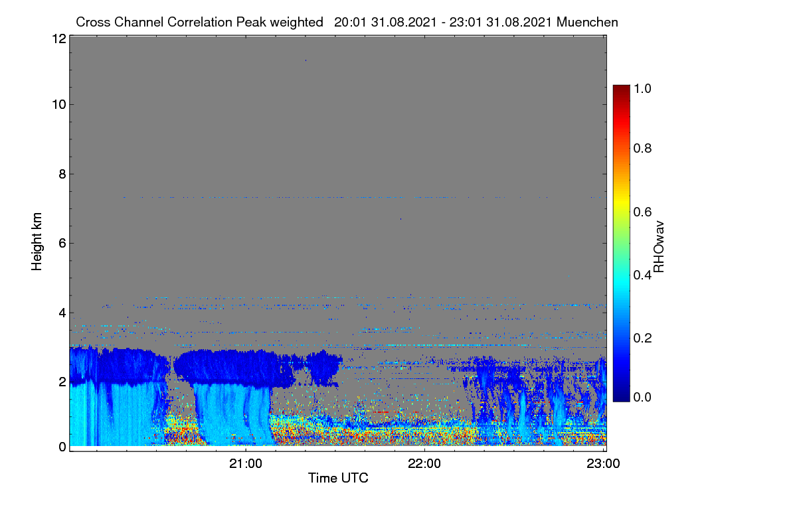Image resolution: width=797 pixels, height=531 pixels.
Task: Click the dark blue bottom of colorbar
Action: 620,398
